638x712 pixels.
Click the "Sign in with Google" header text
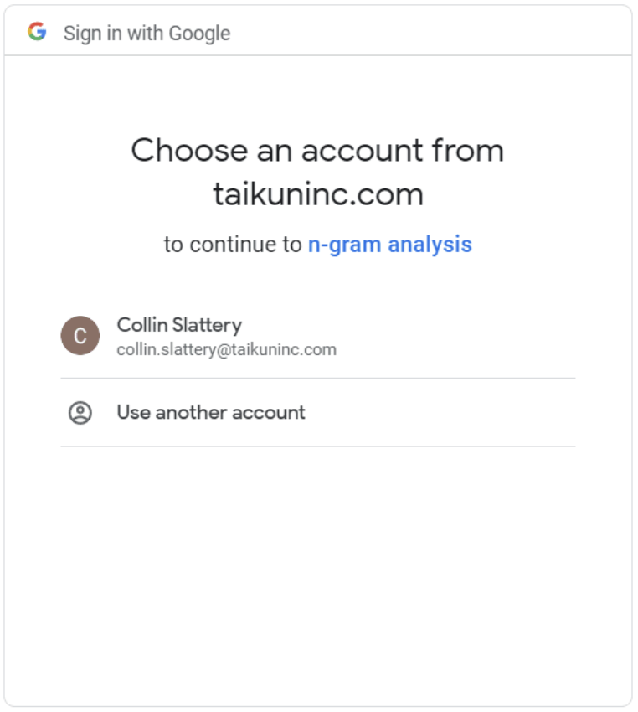147,34
